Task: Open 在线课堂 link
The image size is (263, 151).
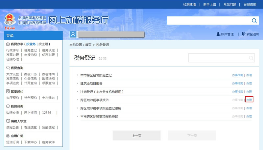Action: coord(30,127)
